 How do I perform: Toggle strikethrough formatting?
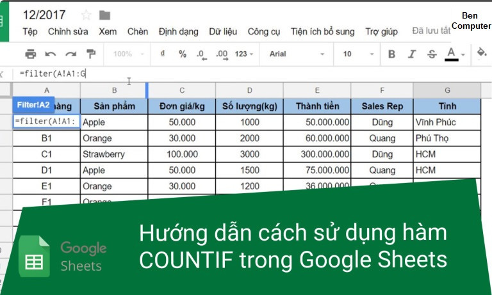(432, 54)
